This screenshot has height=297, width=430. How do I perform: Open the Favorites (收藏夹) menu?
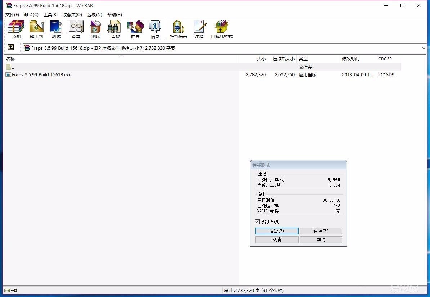[x=72, y=14]
